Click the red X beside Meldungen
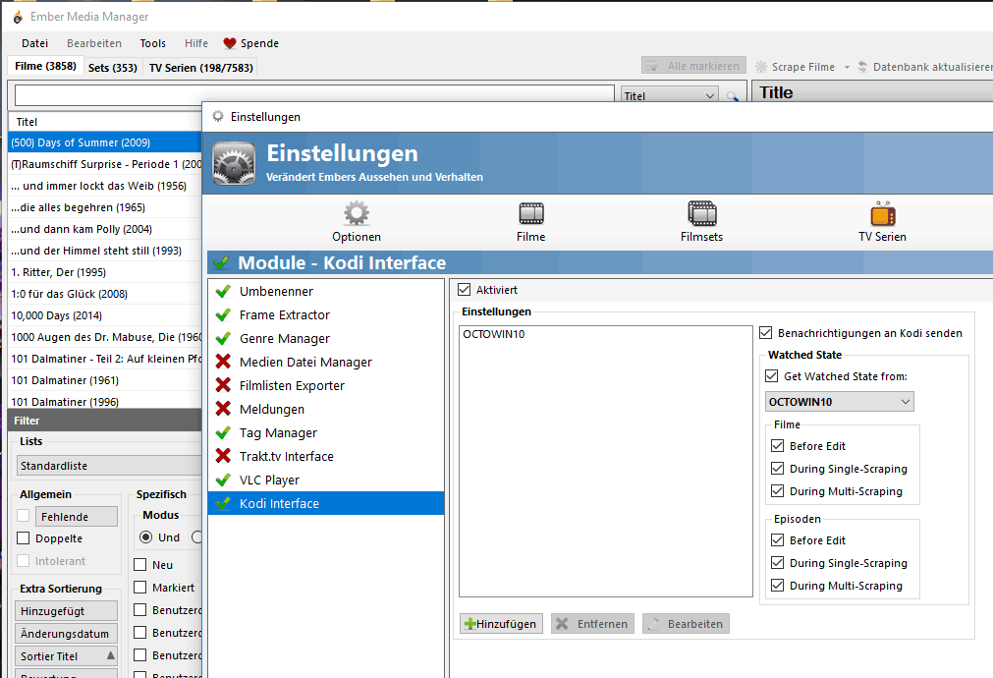The height and width of the screenshot is (678, 993). [x=223, y=409]
